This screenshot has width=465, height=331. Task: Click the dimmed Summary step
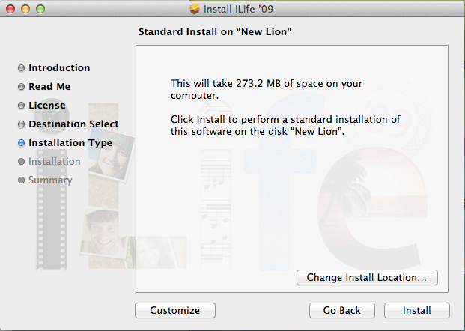click(x=50, y=180)
